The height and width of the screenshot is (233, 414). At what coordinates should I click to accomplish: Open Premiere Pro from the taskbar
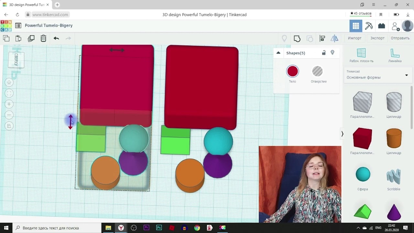pos(146,228)
